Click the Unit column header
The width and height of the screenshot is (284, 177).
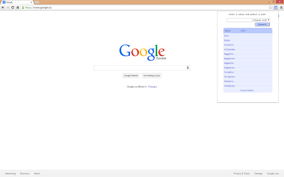tap(243, 31)
